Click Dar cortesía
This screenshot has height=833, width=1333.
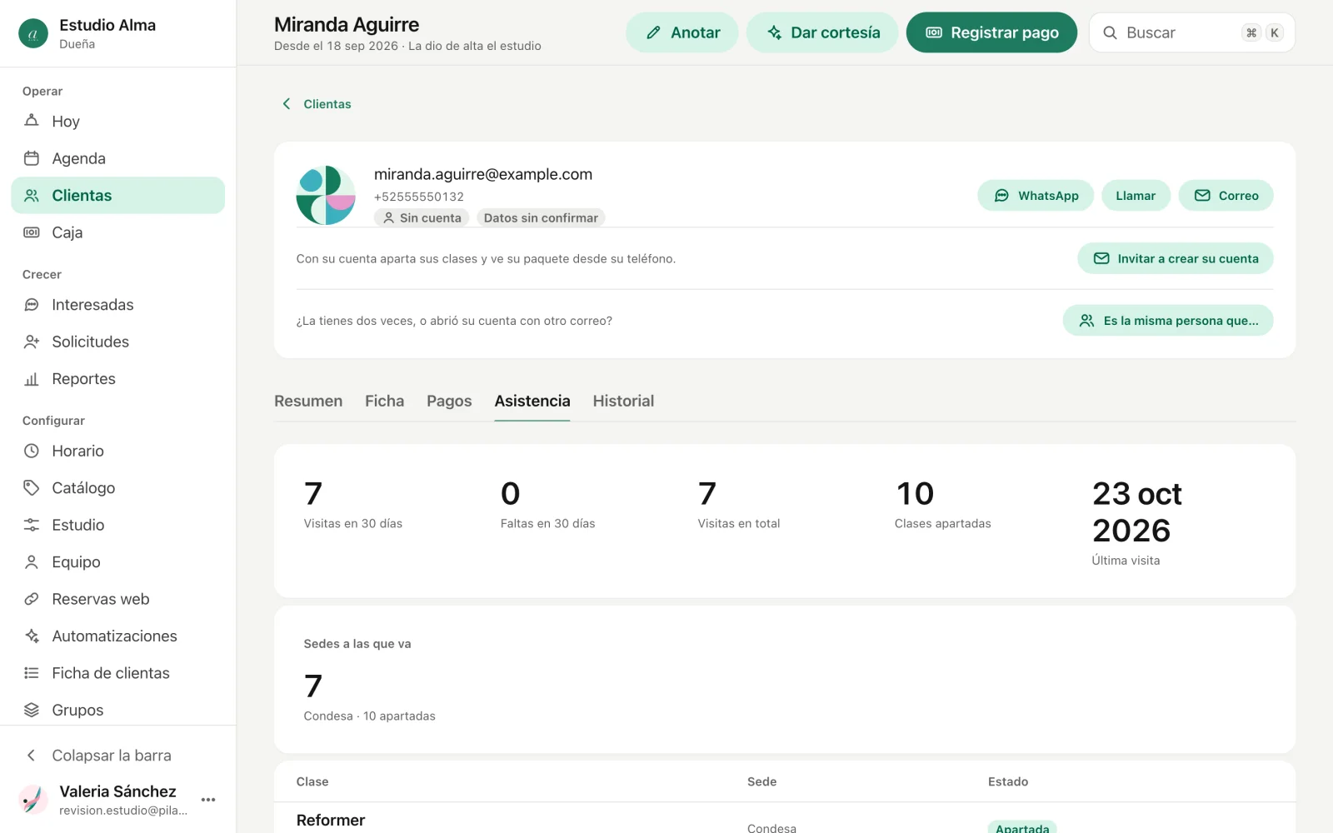pyautogui.click(x=822, y=32)
